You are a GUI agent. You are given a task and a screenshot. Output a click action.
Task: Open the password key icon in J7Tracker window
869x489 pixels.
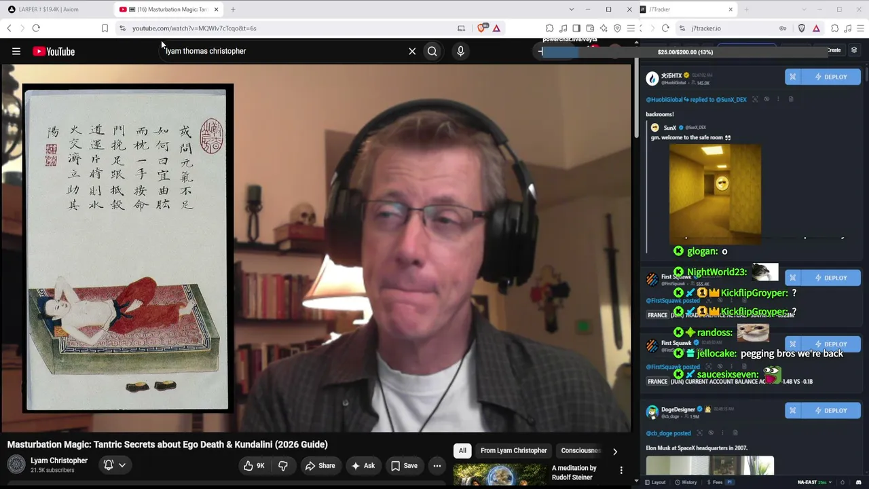point(783,28)
